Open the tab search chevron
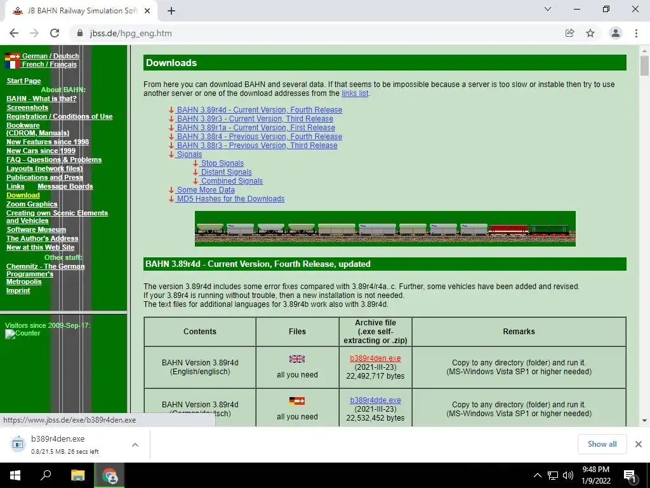 pyautogui.click(x=548, y=9)
